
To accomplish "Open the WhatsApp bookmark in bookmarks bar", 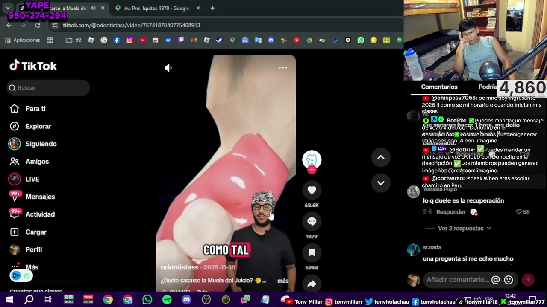I will point(361,40).
